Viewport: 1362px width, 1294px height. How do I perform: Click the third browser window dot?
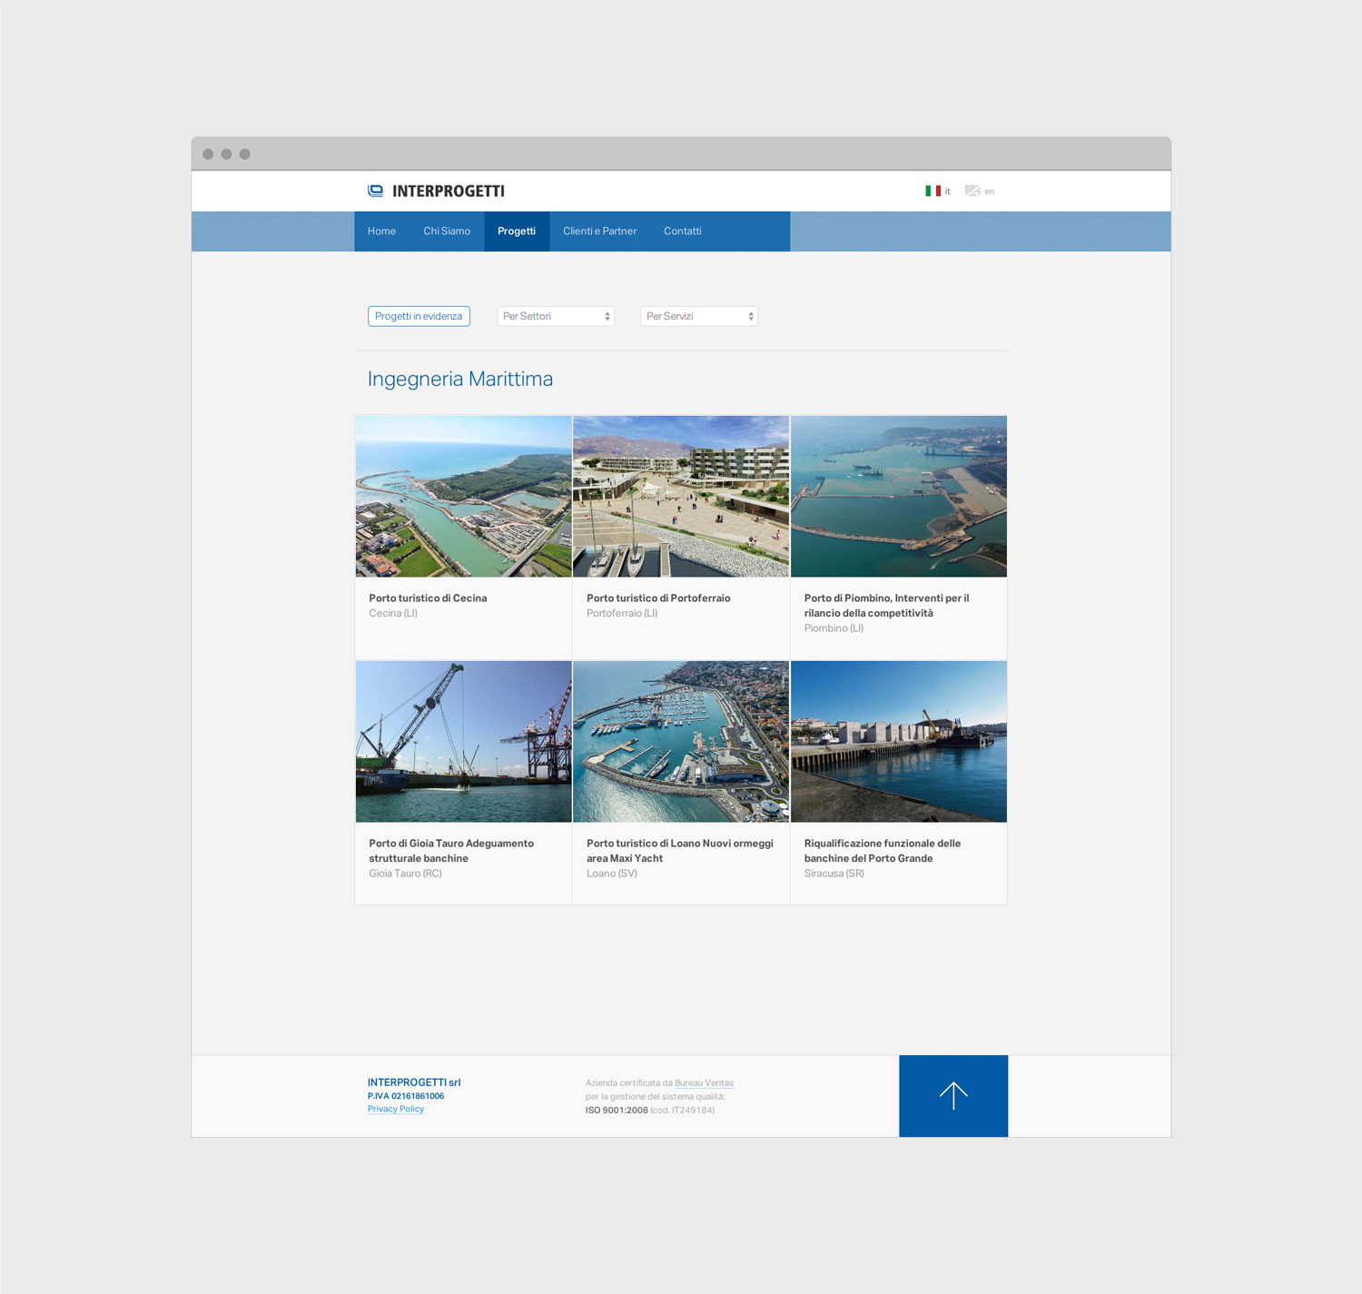tap(244, 154)
